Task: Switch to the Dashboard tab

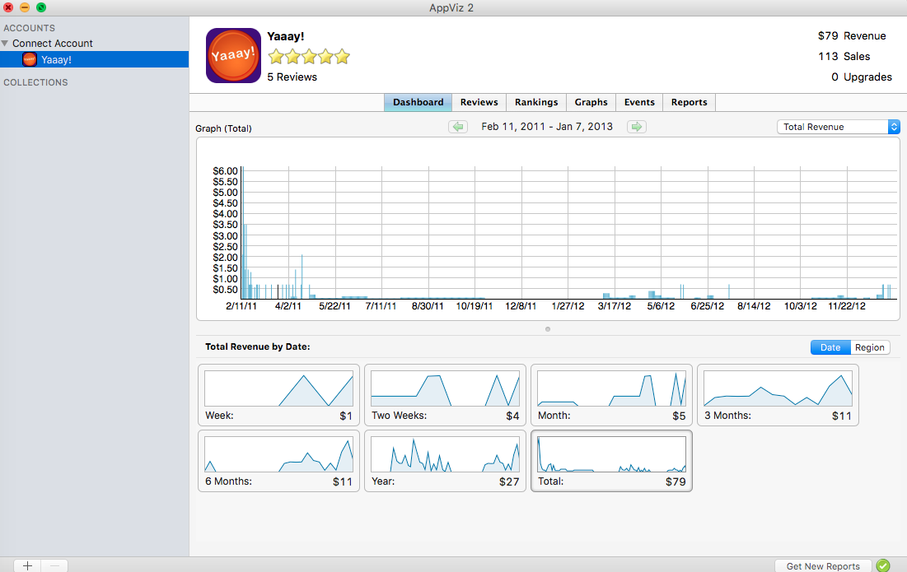Action: (418, 102)
